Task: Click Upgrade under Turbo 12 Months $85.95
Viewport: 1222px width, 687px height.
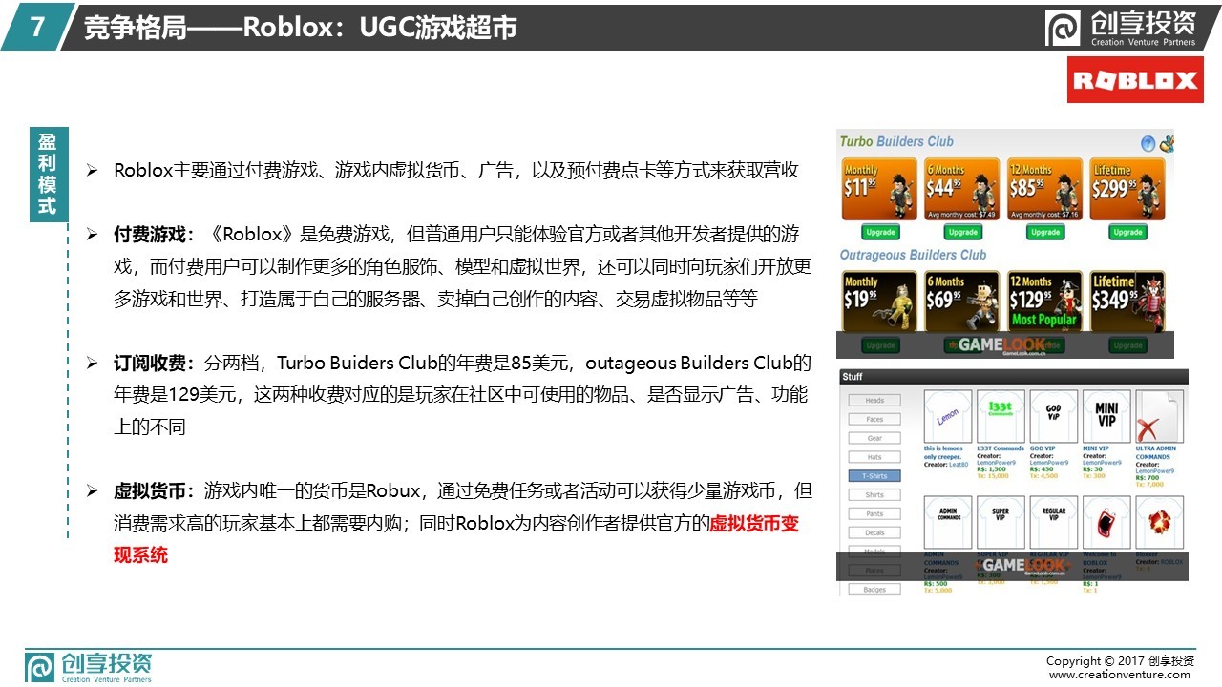Action: [x=1044, y=232]
